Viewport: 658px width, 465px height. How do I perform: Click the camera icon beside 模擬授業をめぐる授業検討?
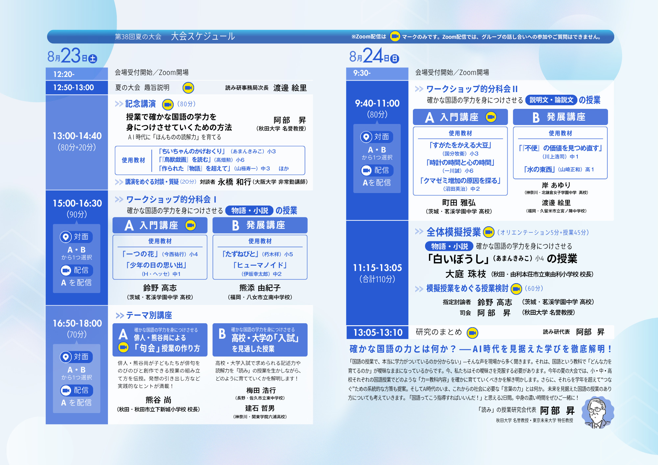pos(516,289)
